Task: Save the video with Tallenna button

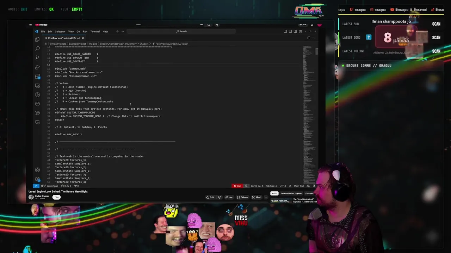Action: pos(242,197)
